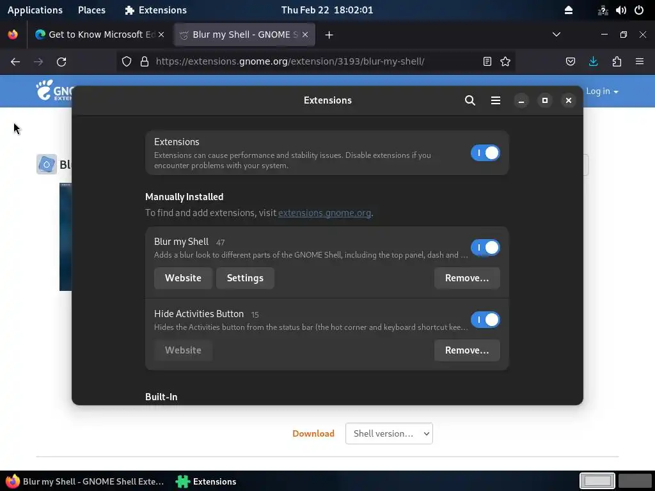View site security lock info
This screenshot has height=491, width=655.
(145, 62)
